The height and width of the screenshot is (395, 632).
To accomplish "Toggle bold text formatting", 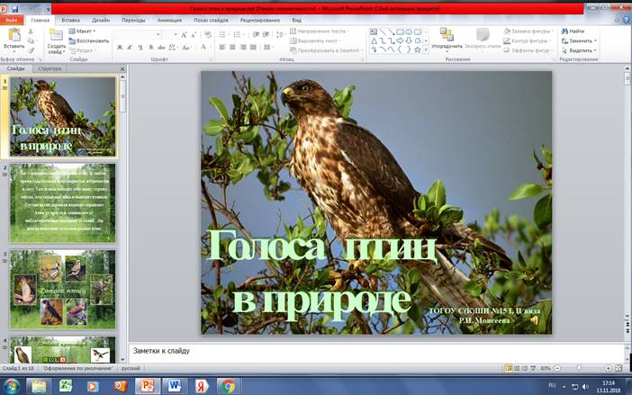I will [119, 47].
